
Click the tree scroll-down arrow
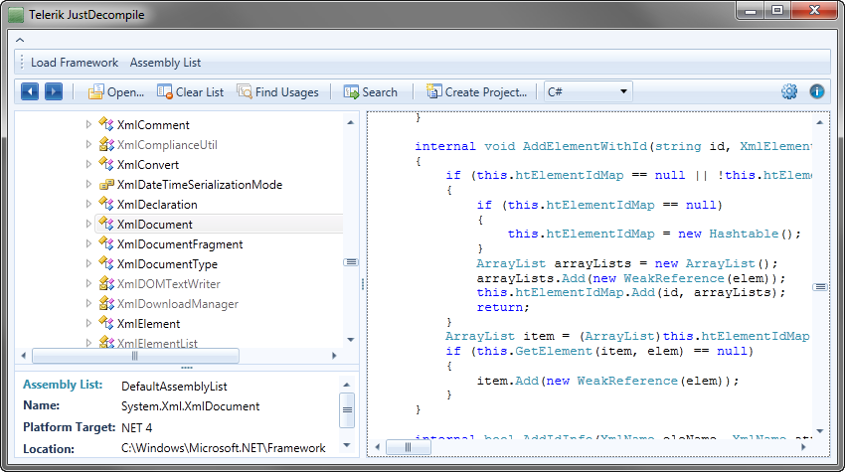(x=351, y=340)
